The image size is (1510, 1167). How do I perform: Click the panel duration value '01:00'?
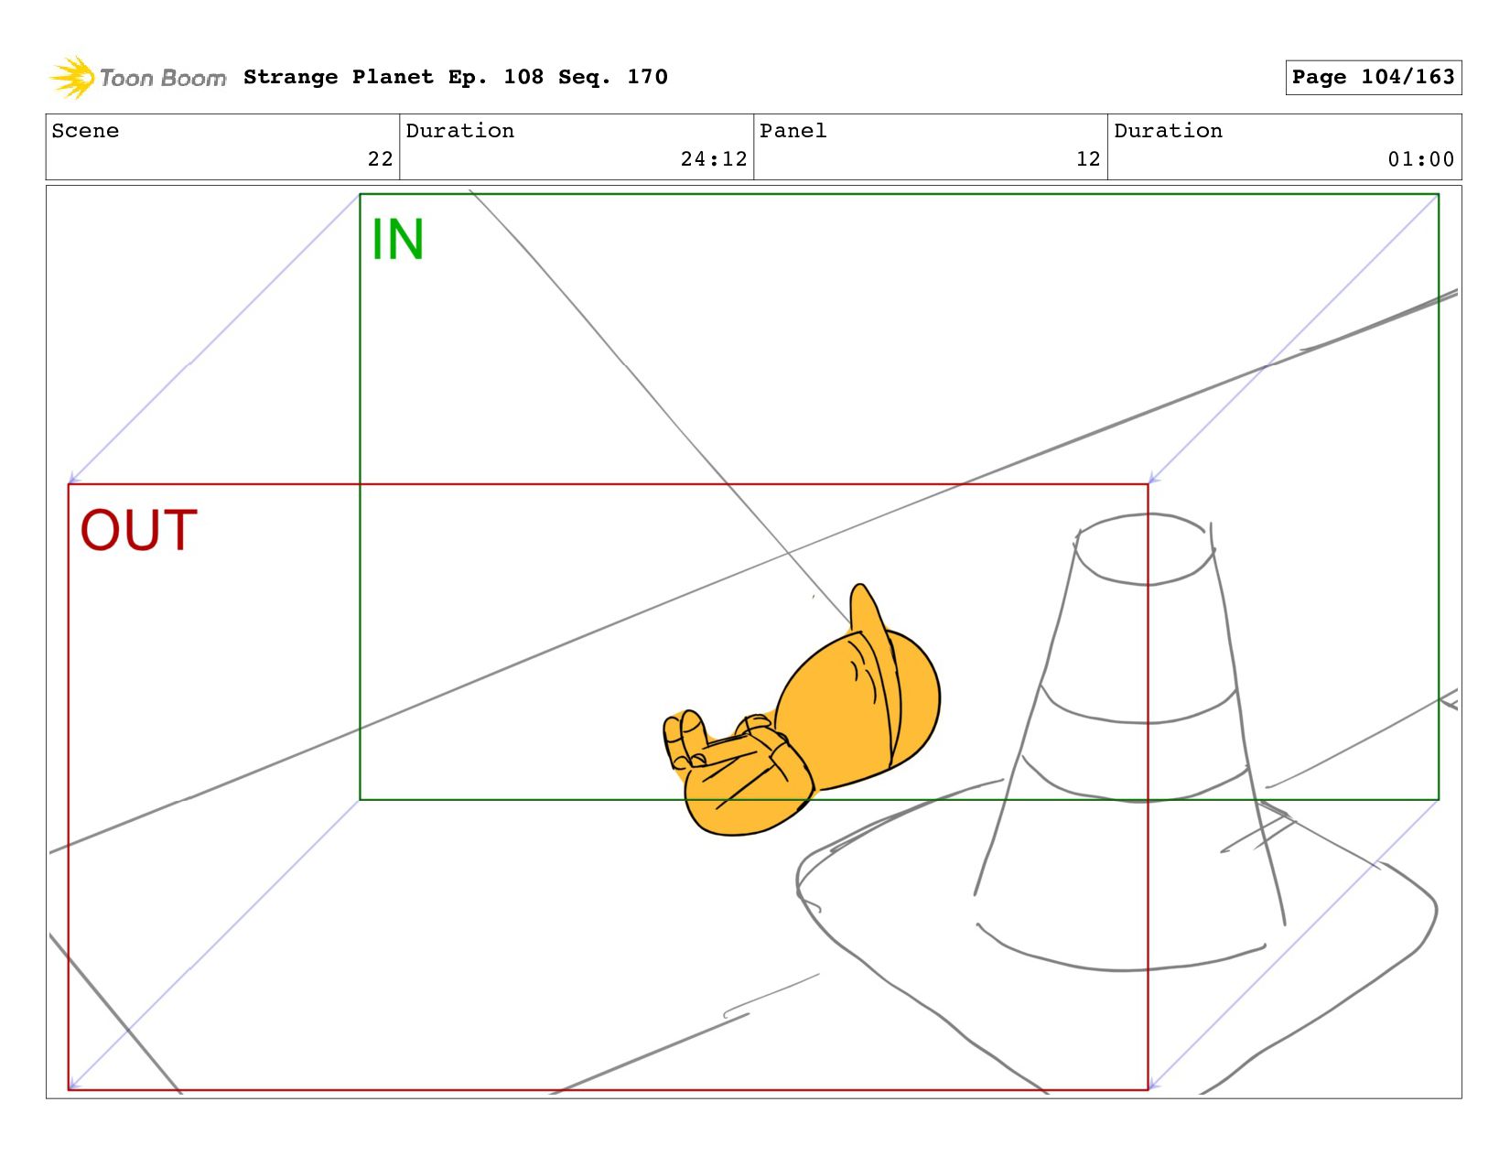(x=1421, y=159)
